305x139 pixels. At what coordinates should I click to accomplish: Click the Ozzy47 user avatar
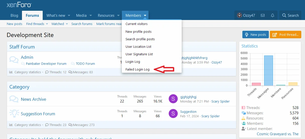pos(239,15)
